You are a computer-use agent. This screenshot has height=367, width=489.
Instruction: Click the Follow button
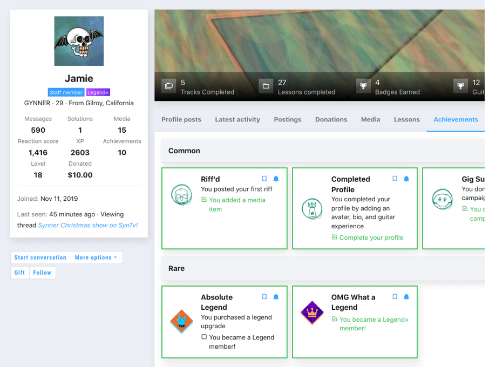(42, 273)
